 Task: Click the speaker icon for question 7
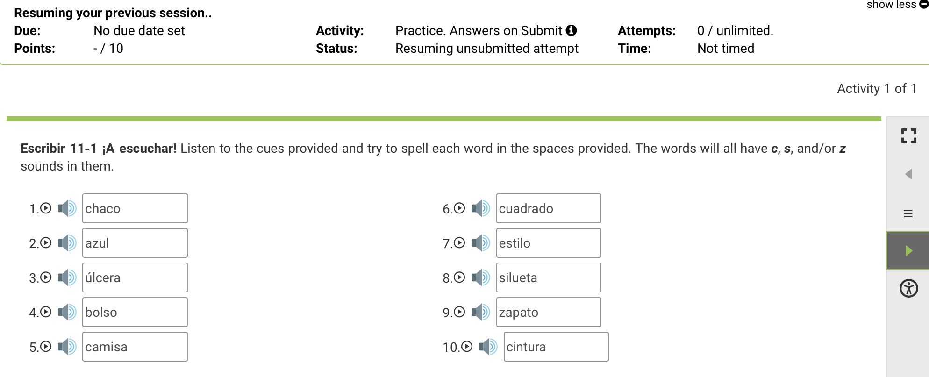point(480,243)
